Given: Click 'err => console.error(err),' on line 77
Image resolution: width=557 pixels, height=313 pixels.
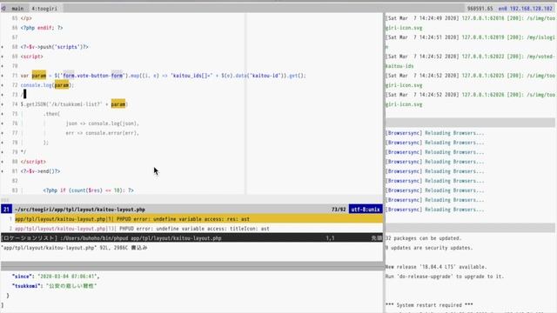Looking at the screenshot, I should (x=103, y=133).
